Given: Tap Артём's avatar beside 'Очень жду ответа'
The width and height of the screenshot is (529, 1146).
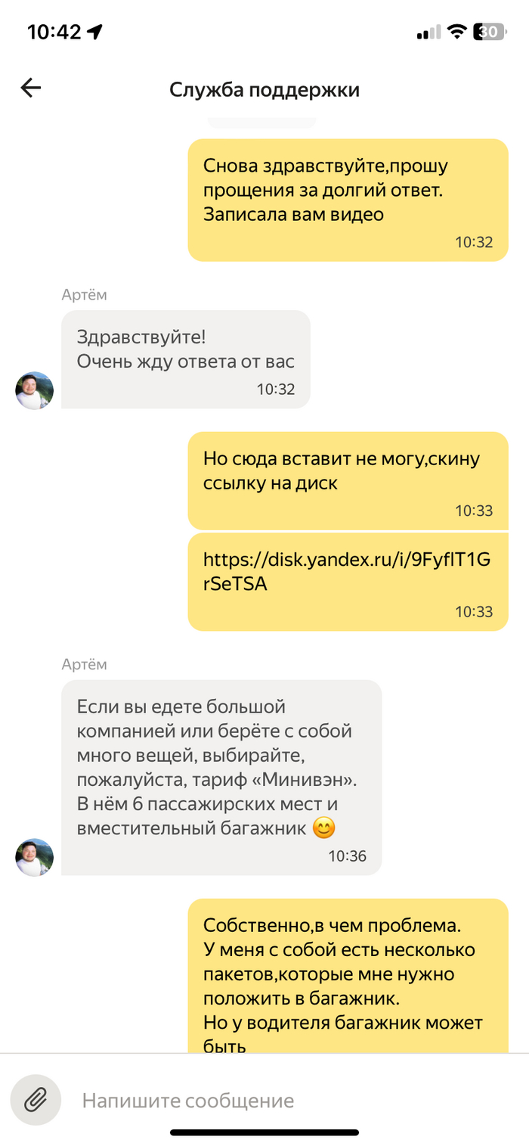Looking at the screenshot, I should [35, 390].
